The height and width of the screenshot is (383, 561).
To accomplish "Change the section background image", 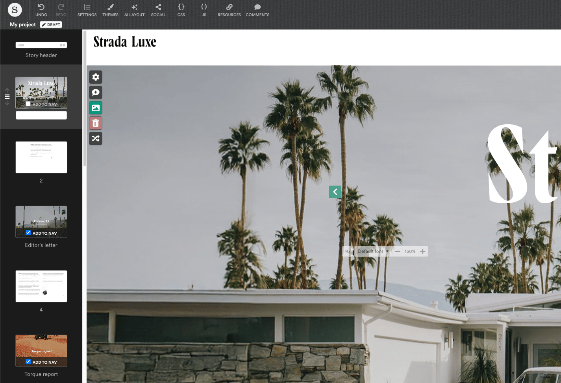I will point(96,107).
